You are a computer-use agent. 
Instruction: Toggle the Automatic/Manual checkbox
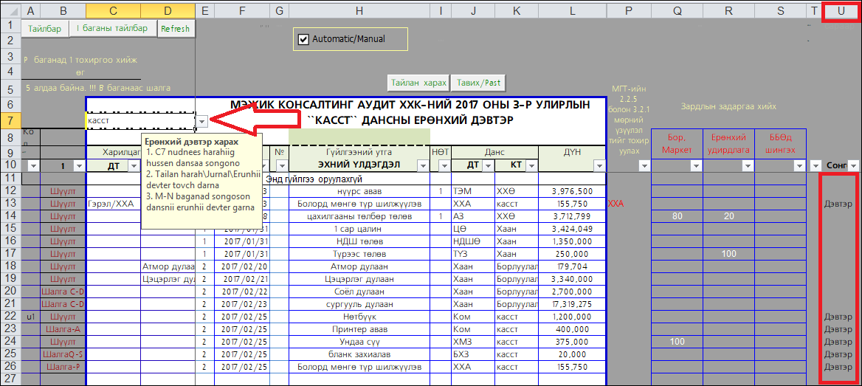[303, 39]
